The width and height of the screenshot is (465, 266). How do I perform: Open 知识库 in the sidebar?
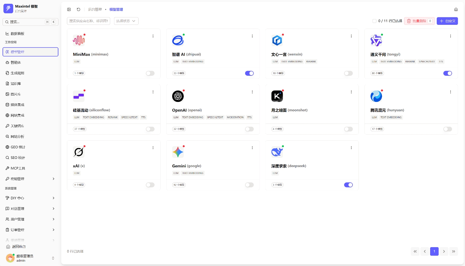pos(16,84)
